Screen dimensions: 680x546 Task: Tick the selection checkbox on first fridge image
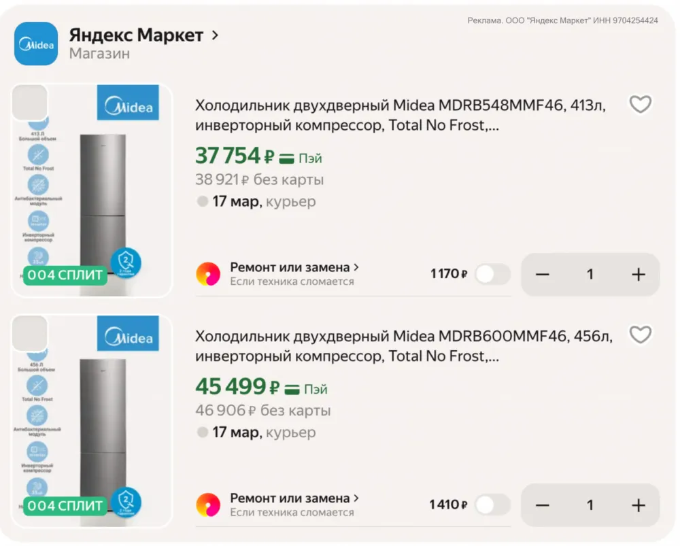pyautogui.click(x=30, y=103)
